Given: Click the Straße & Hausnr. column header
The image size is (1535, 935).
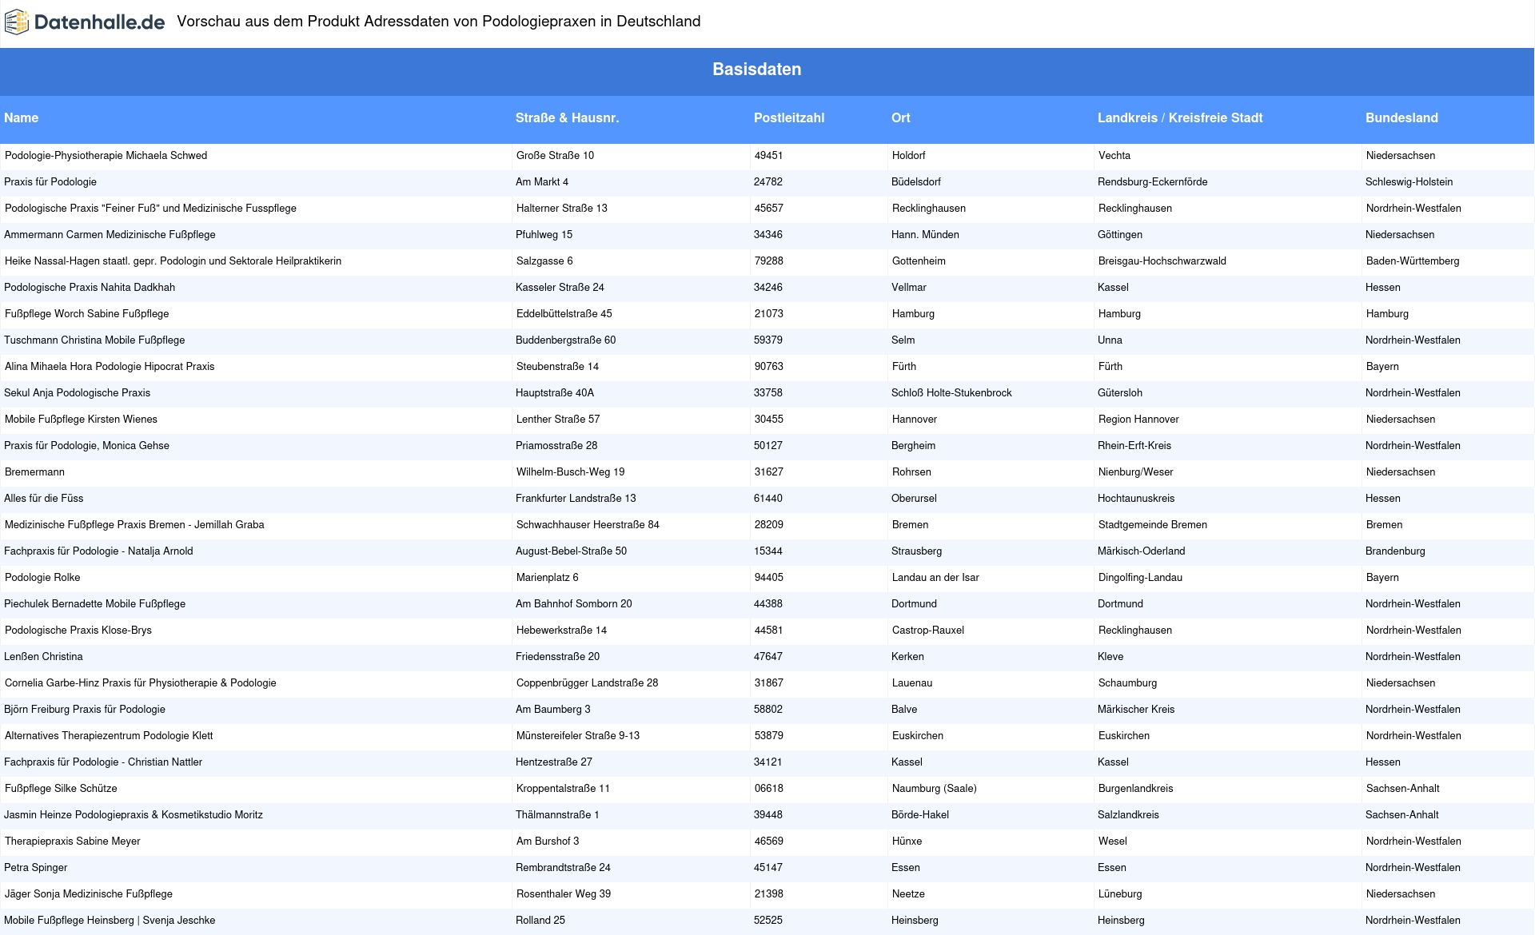Looking at the screenshot, I should tap(567, 117).
